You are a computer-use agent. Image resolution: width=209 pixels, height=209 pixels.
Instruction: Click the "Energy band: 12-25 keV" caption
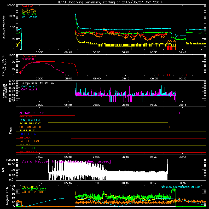(38, 83)
